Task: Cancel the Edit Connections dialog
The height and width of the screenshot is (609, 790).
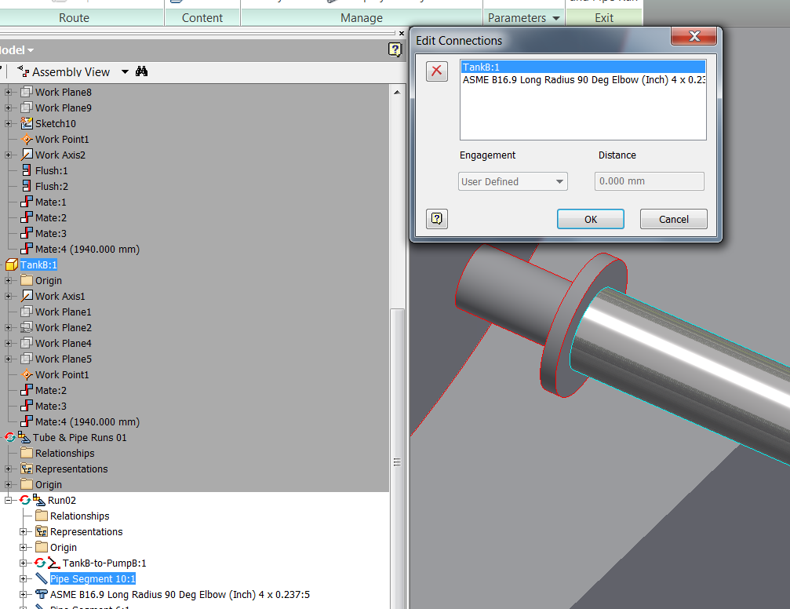Action: pos(673,219)
